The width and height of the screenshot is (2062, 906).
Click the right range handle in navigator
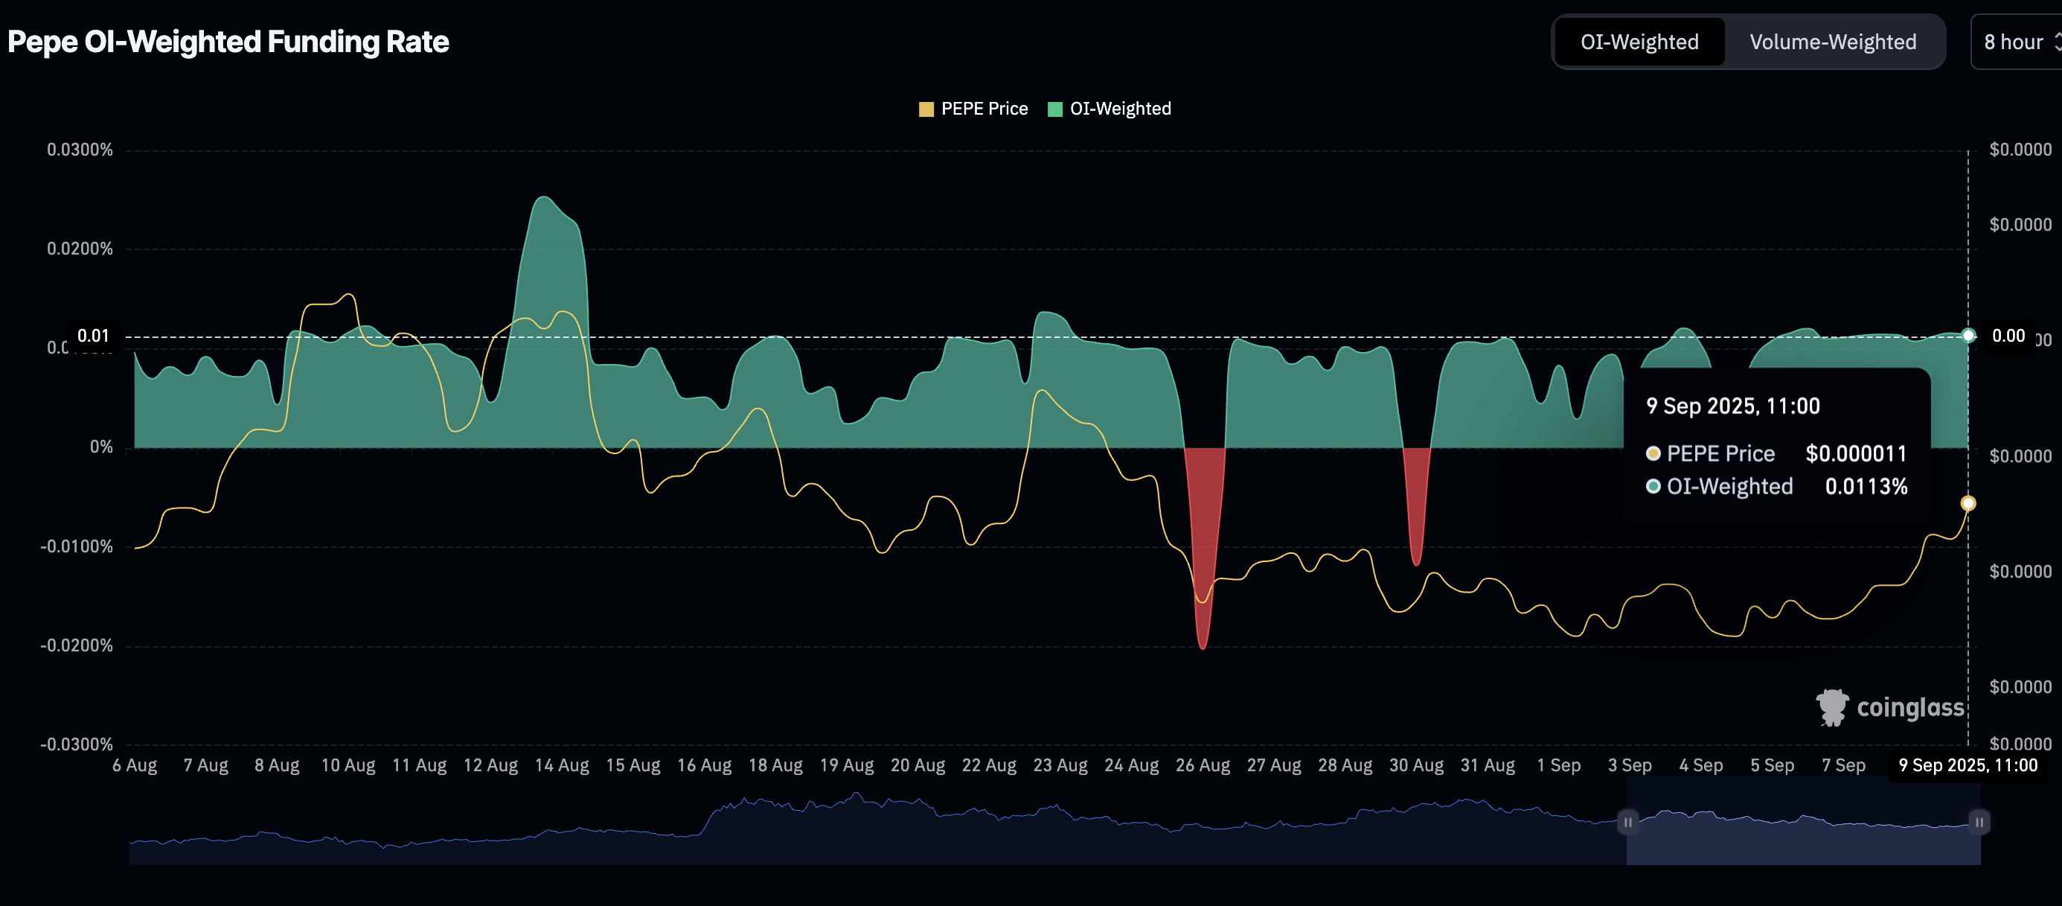click(1979, 822)
